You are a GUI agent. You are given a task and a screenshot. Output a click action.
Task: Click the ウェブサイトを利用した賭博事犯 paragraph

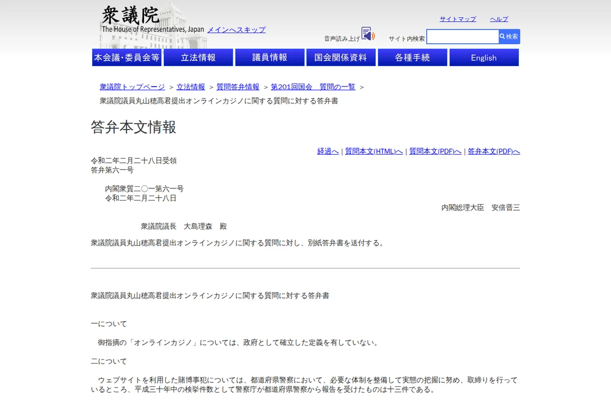click(304, 385)
